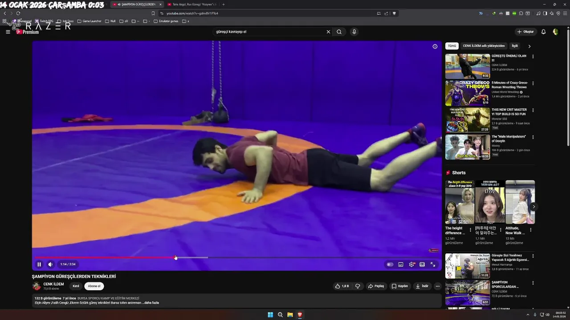
Task: Click the Oluştur create button
Action: coord(525,32)
